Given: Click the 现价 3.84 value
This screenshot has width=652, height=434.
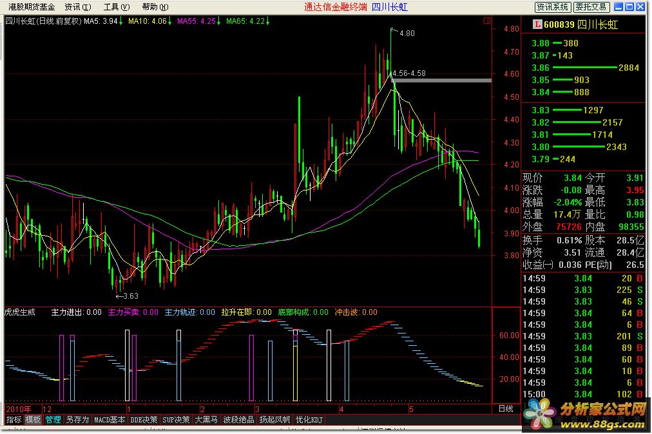Looking at the screenshot, I should point(573,178).
